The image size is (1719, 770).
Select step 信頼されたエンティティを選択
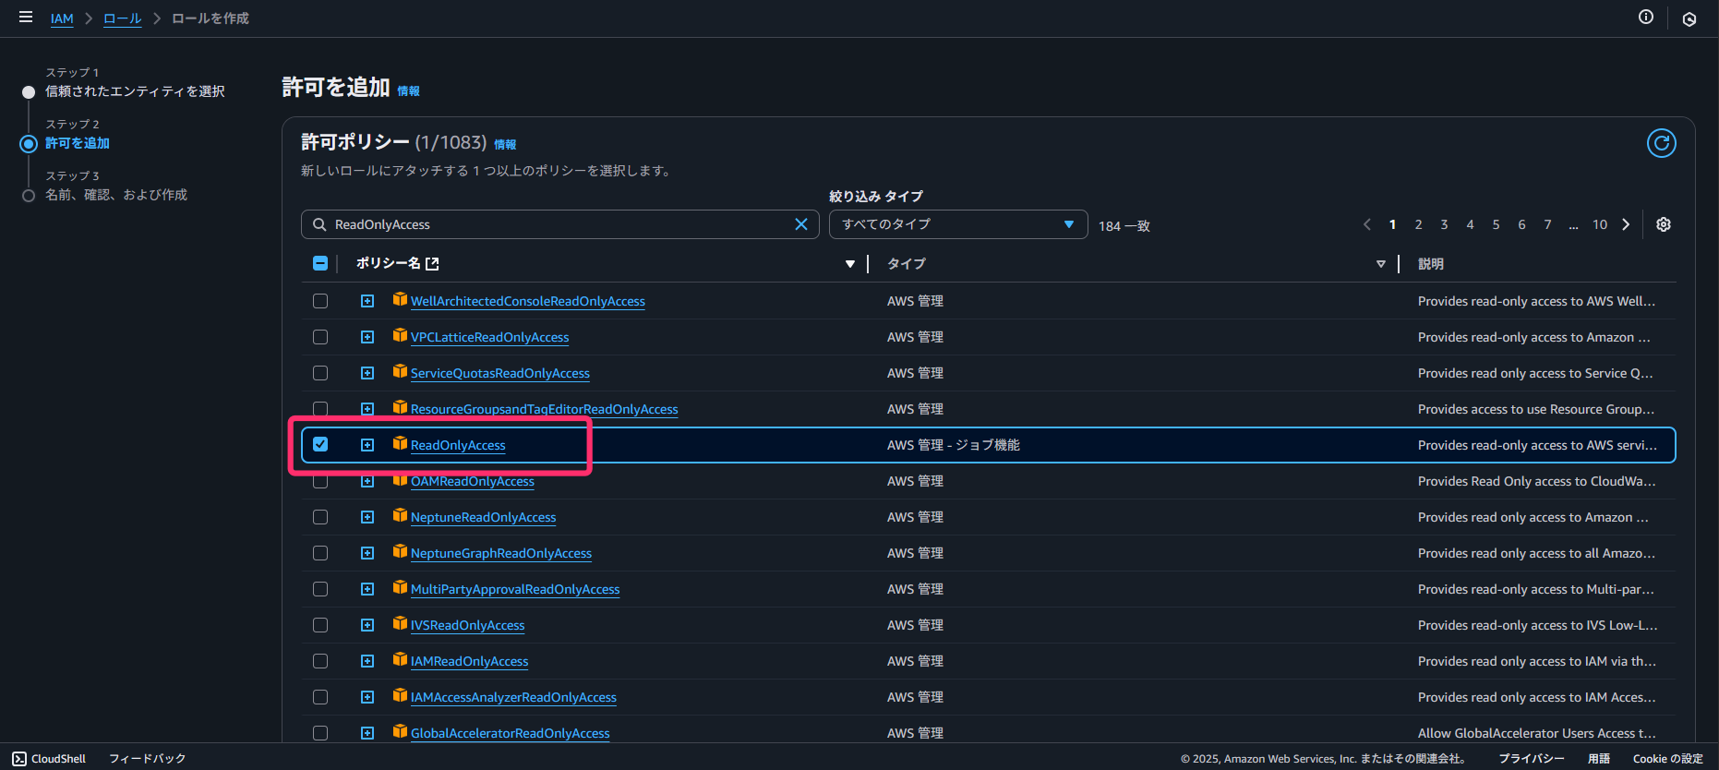(x=135, y=91)
